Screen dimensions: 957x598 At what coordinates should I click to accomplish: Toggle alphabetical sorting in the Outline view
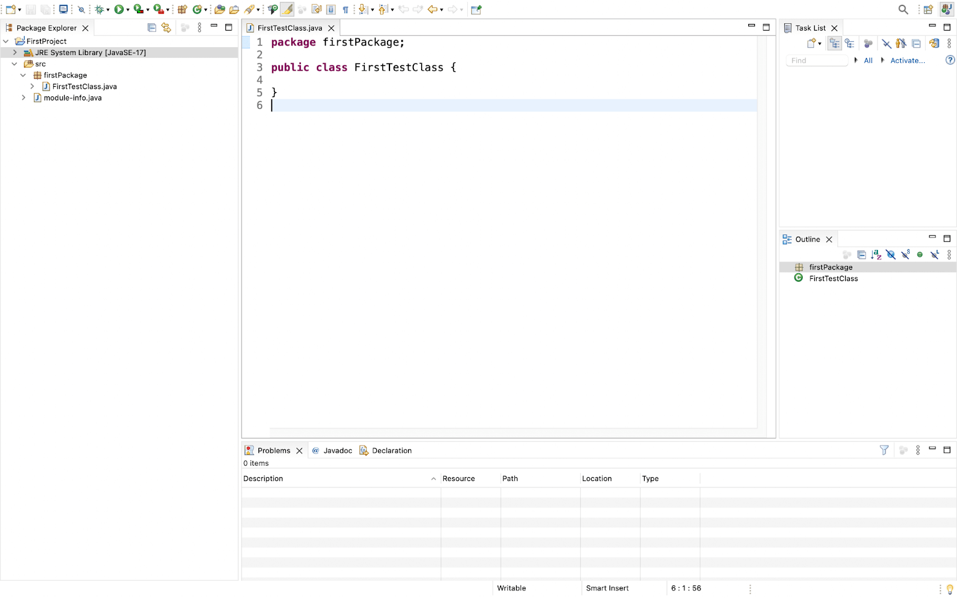[877, 255]
